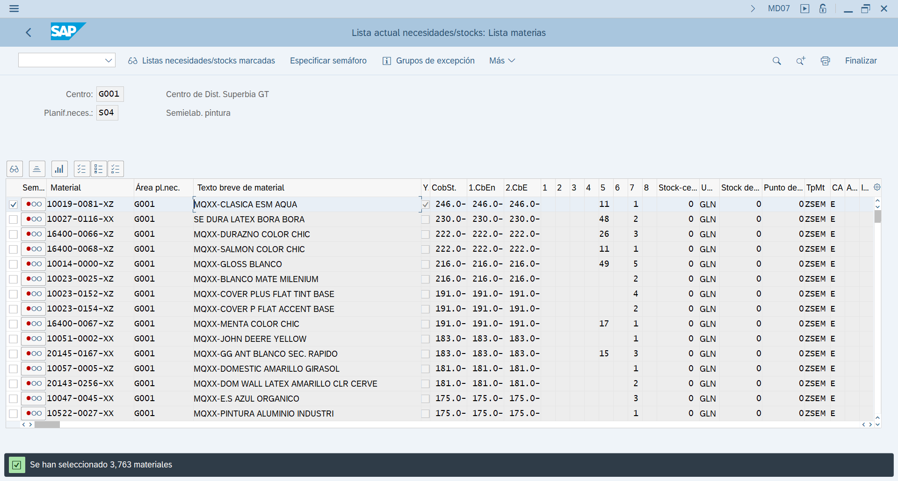Expand the Más menu

pos(501,61)
